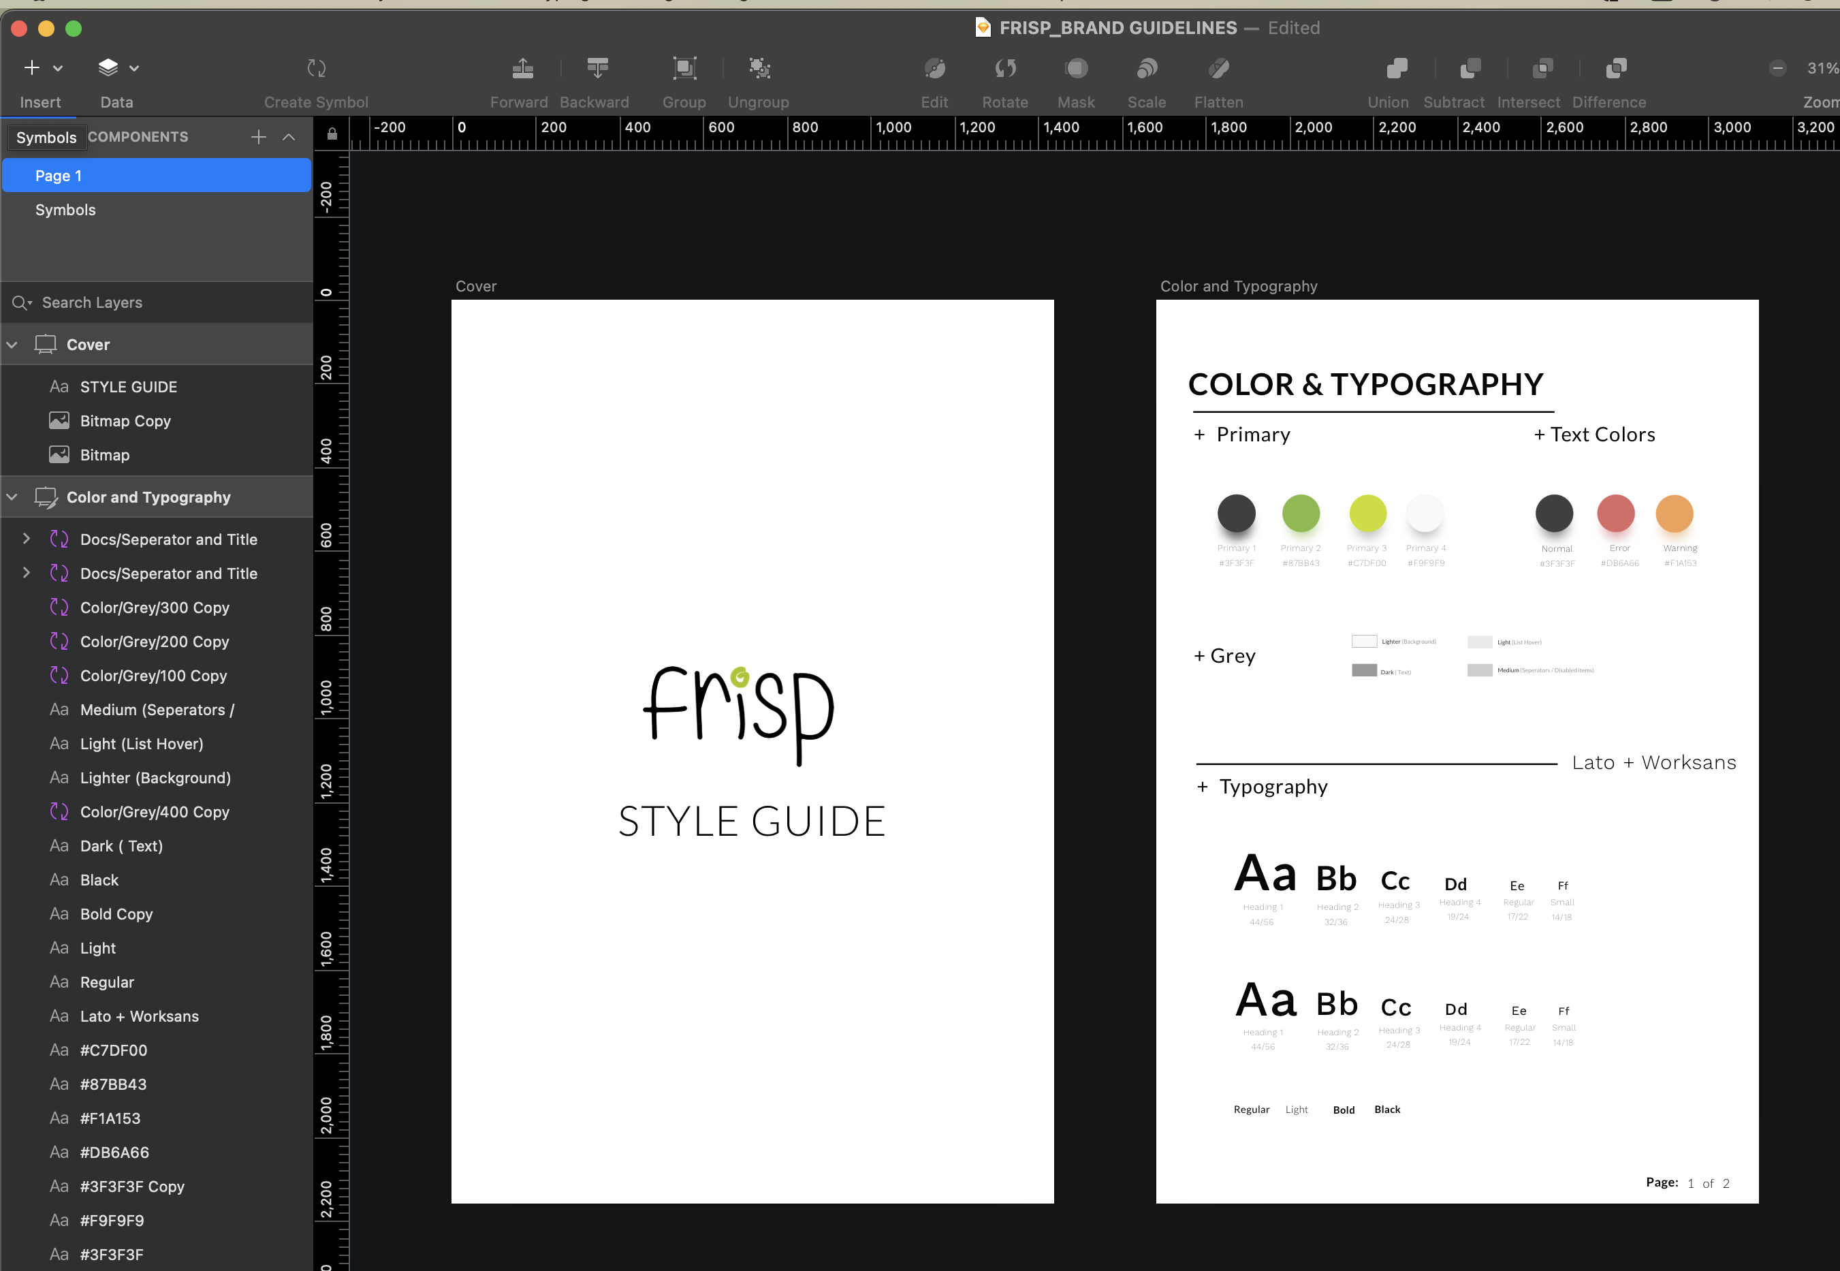Click the Data layers icon
The image size is (1840, 1271).
[x=108, y=67]
